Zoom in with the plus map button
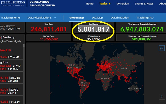Screen dimensions: 166x104 (x=162, y=96)
